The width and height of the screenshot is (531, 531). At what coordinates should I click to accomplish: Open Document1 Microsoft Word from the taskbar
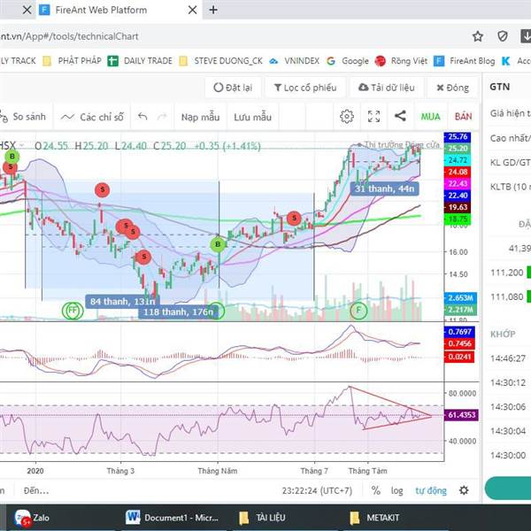[x=173, y=518]
